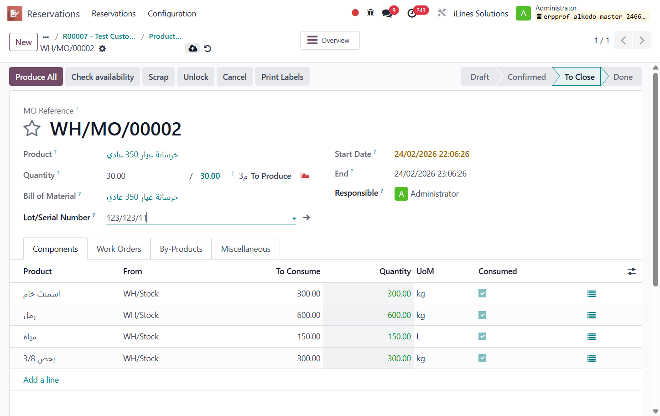Click Check availability
The width and height of the screenshot is (660, 416).
103,77
